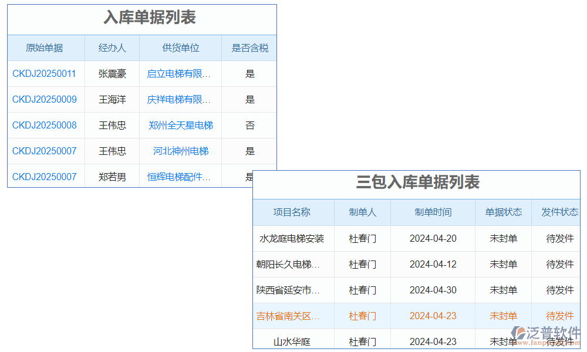The height and width of the screenshot is (352, 587).
Task: Select the 朝阳长久电梯 project row
Action: (293, 264)
